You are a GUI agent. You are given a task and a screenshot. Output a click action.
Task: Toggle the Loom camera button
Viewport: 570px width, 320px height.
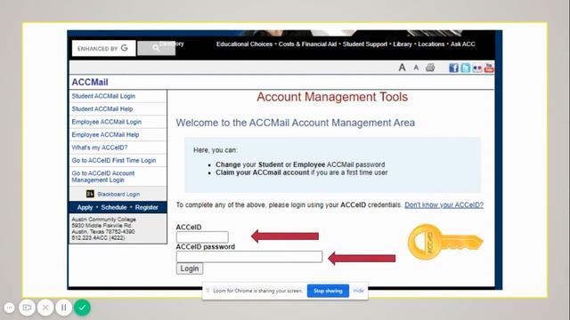coord(27,308)
